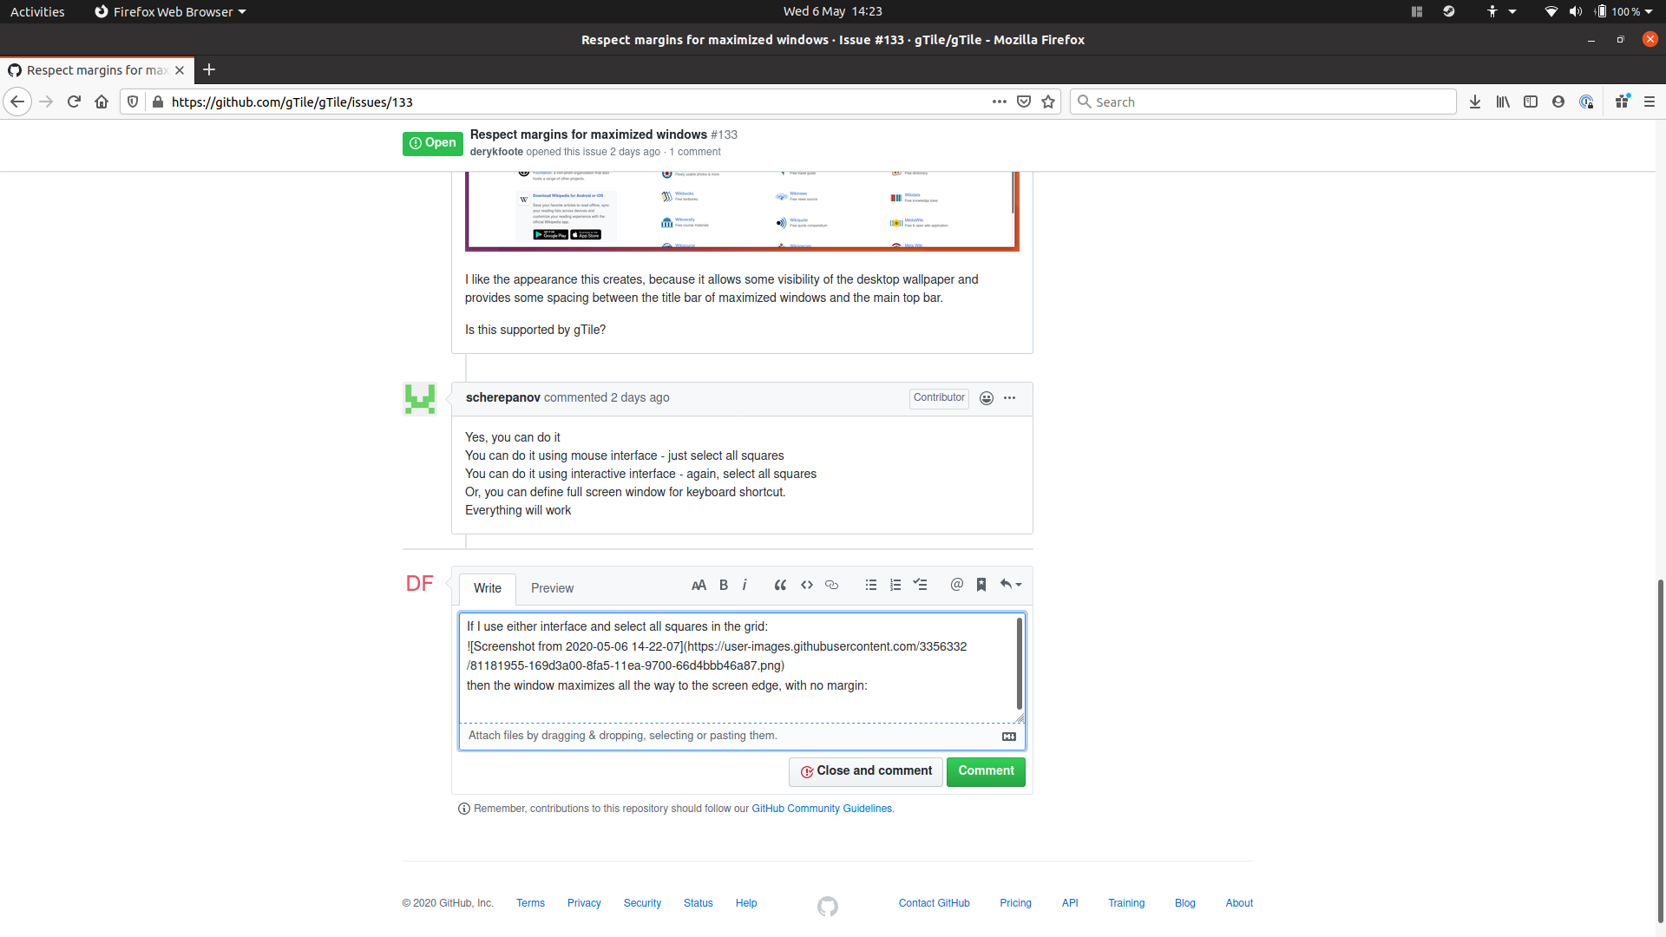
Task: Open the Terms footer link
Action: [x=530, y=903]
